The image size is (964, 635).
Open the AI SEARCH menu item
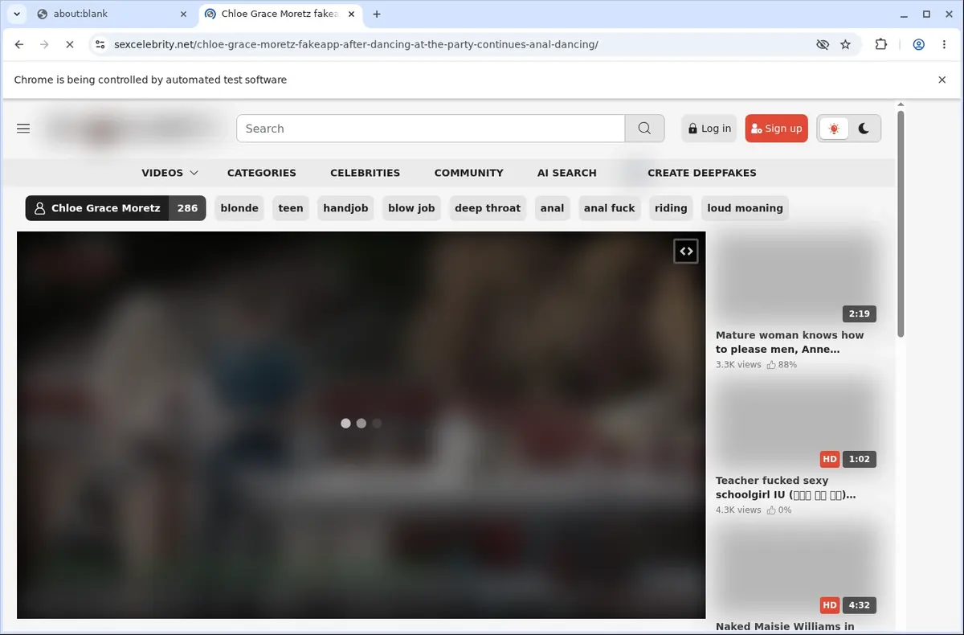coord(567,173)
